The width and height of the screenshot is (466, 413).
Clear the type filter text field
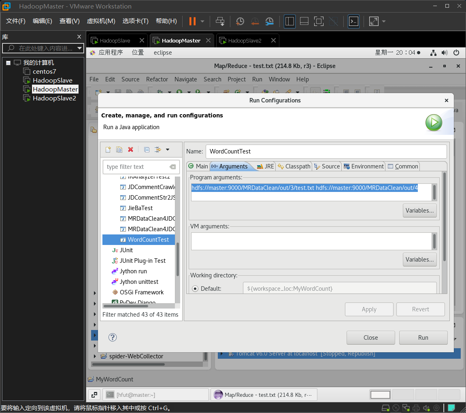coord(172,167)
